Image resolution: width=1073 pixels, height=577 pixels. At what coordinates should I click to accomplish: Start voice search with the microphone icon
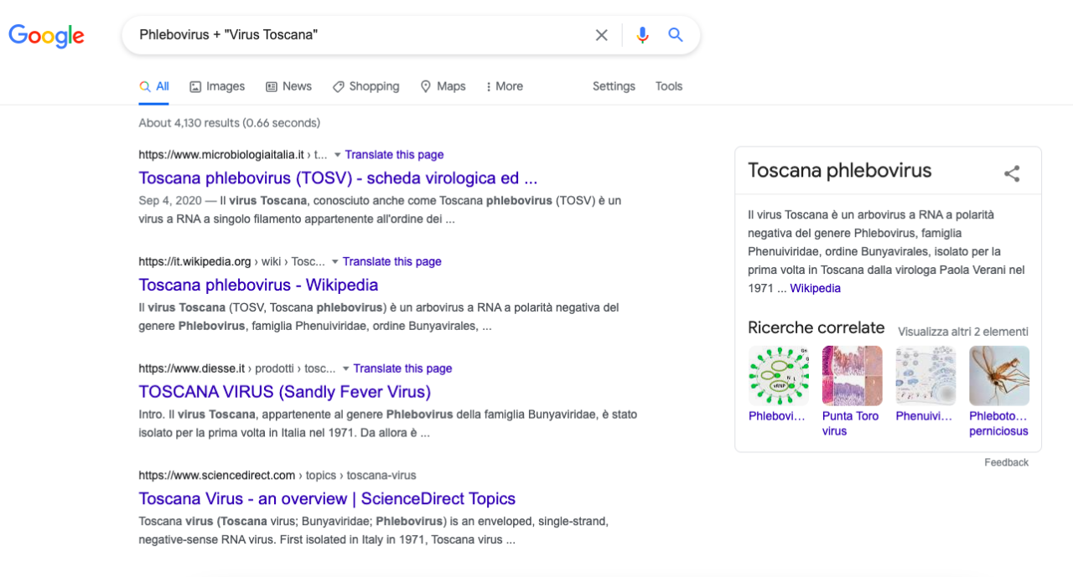(x=642, y=35)
